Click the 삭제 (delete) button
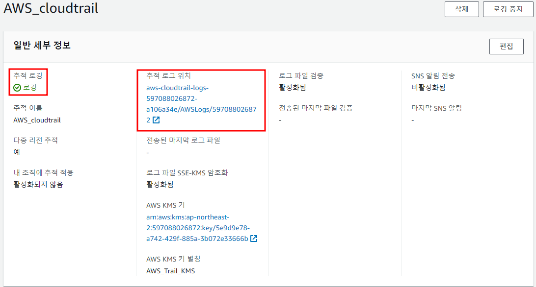This screenshot has width=536, height=287. [461, 9]
